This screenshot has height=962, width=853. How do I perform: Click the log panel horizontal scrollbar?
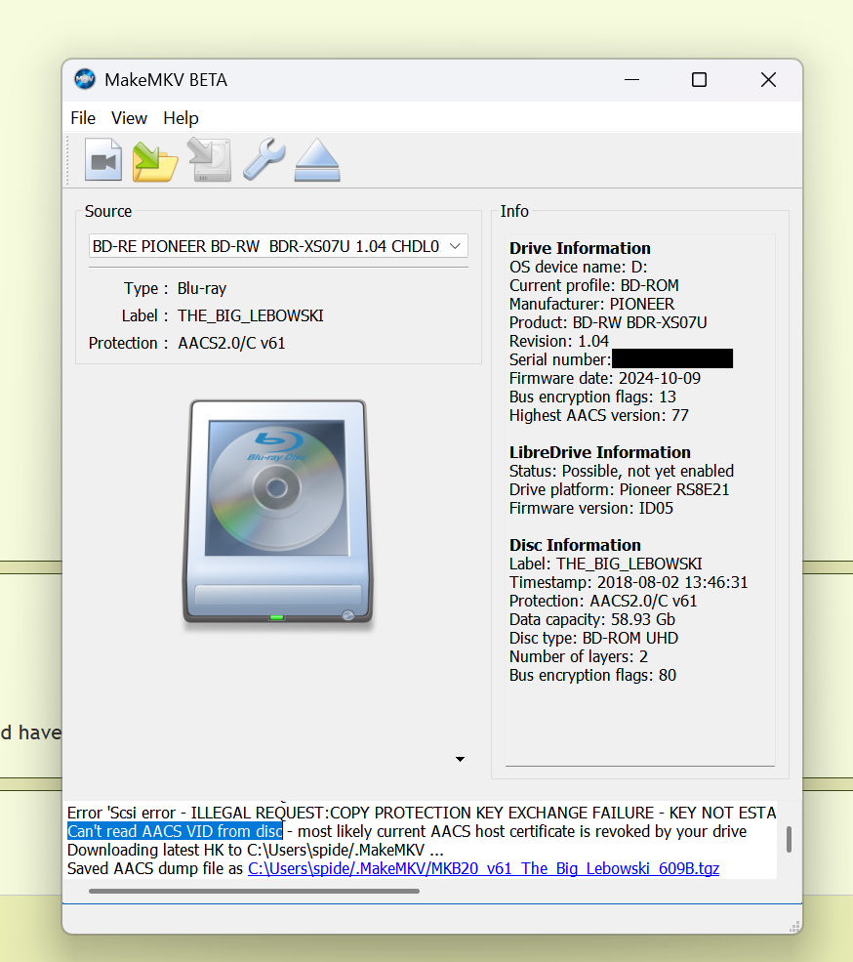(x=254, y=891)
